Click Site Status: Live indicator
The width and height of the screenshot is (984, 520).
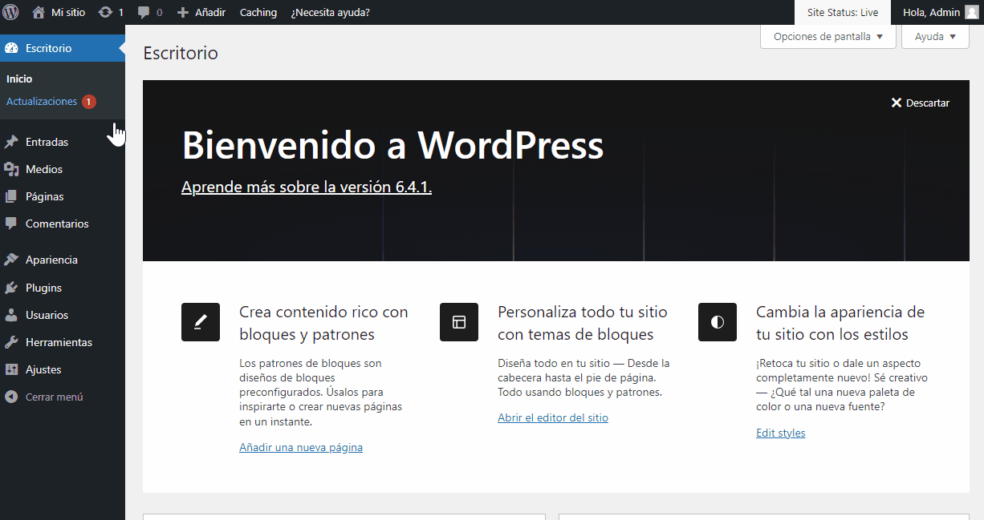(843, 12)
